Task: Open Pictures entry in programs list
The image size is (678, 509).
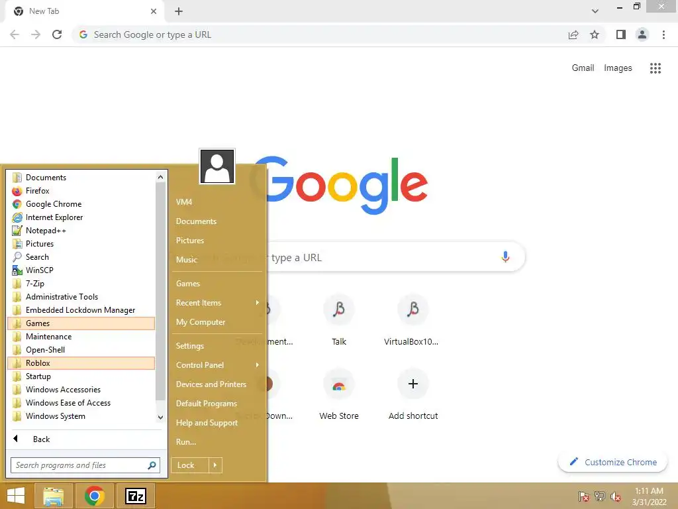Action: [81, 244]
